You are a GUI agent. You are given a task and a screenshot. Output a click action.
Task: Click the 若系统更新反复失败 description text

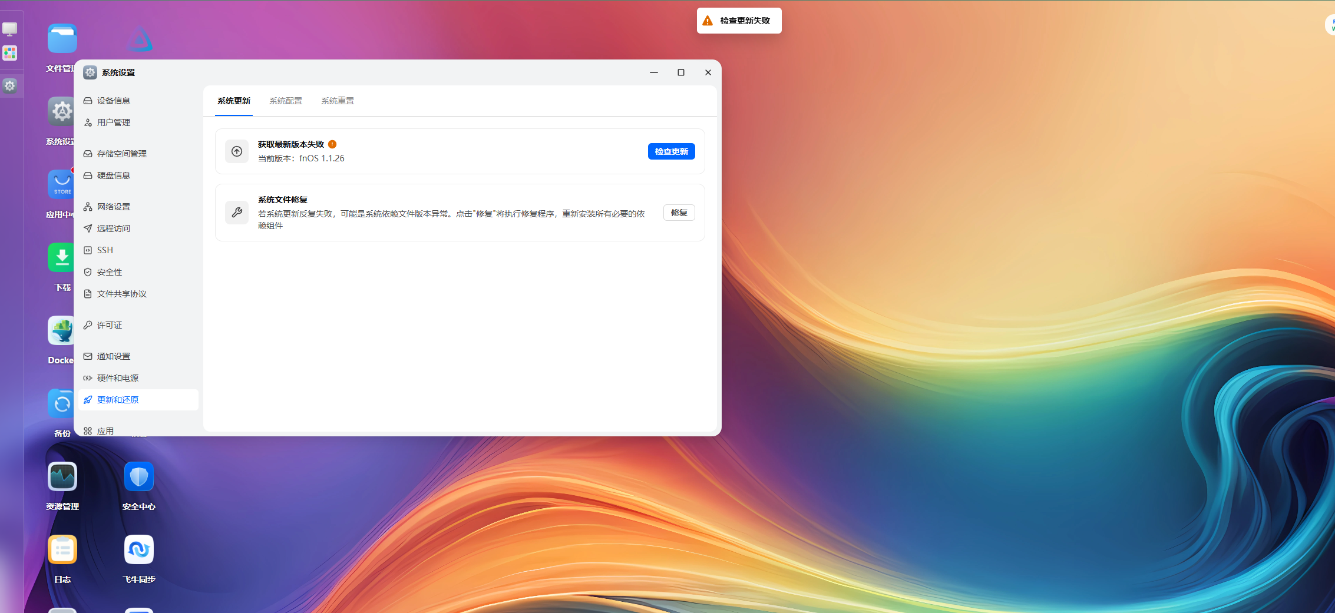[x=452, y=220]
